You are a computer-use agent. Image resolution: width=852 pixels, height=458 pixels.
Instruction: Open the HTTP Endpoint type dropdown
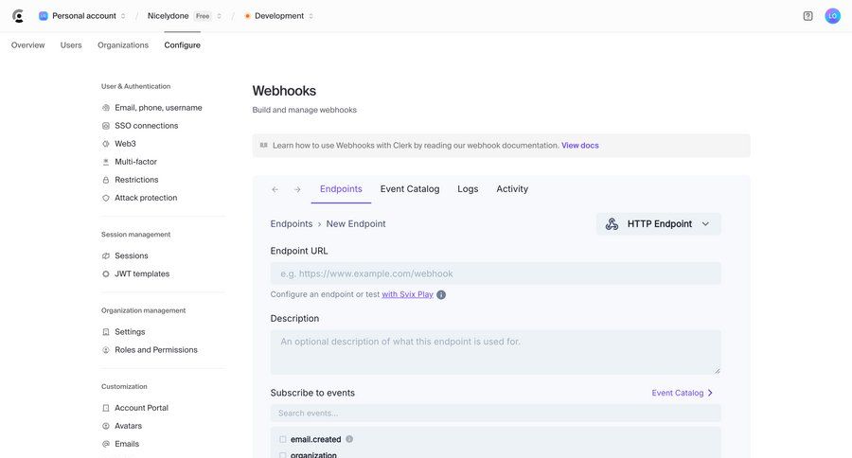pyautogui.click(x=659, y=224)
